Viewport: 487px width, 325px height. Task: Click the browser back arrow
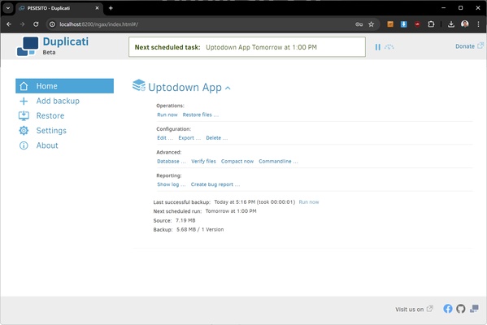(x=9, y=24)
